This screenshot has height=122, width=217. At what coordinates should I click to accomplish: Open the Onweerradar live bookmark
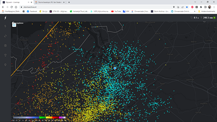[140, 11]
